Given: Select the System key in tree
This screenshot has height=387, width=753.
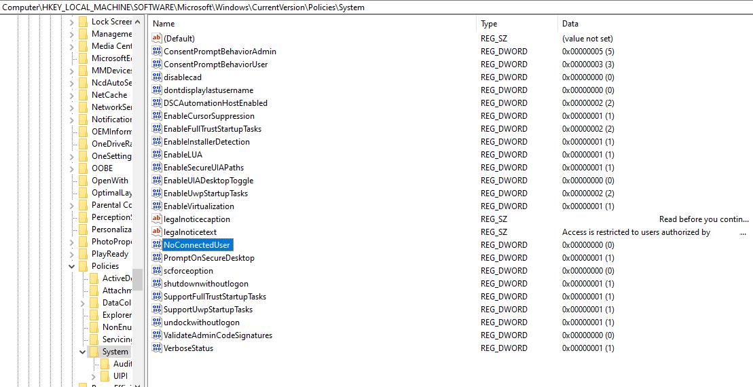Looking at the screenshot, I should 115,352.
